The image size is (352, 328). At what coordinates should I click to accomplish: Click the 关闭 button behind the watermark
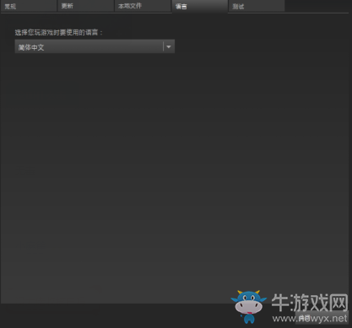pos(322,318)
